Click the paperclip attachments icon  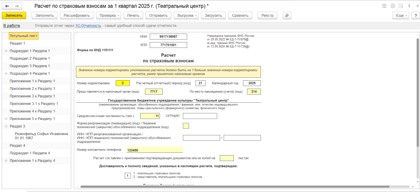[x=287, y=16]
